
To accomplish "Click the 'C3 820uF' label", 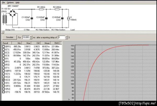I will coord(56,17).
